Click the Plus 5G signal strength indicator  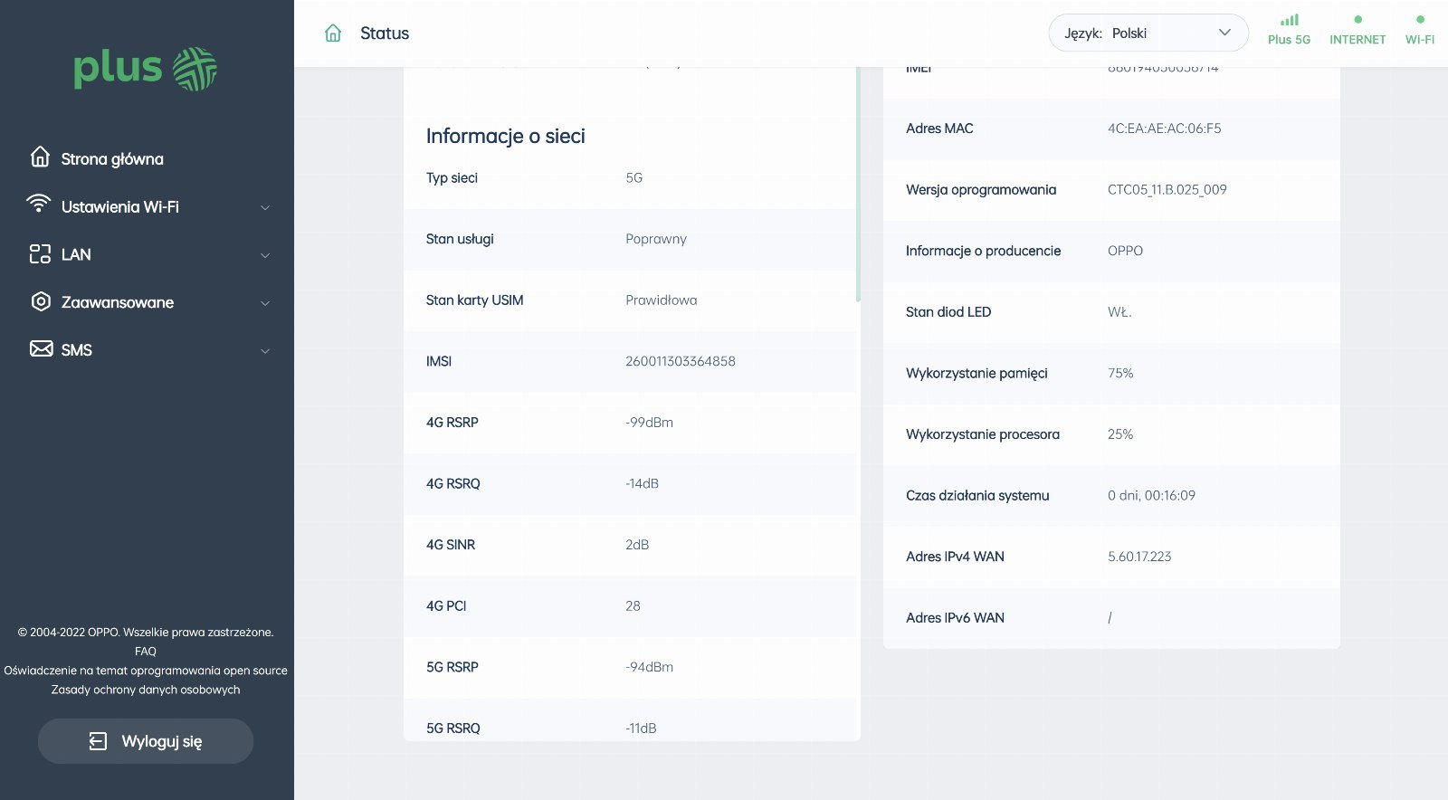[x=1289, y=30]
